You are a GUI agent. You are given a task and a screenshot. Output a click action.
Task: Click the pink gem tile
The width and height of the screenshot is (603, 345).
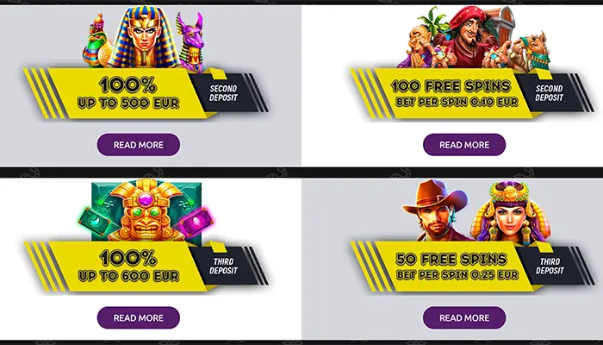pos(197,223)
